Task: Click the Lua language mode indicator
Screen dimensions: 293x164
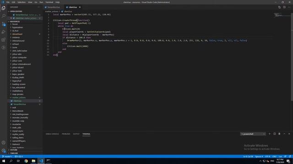Action: tap(280, 157)
